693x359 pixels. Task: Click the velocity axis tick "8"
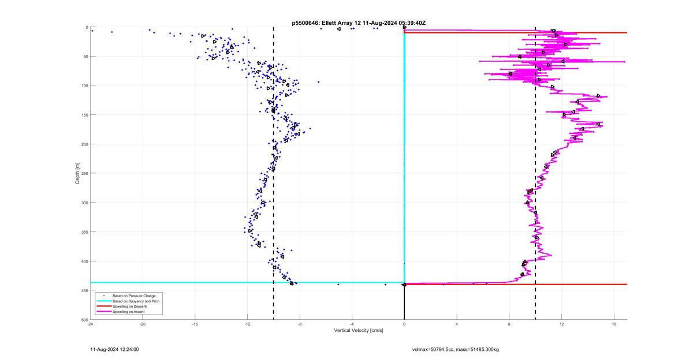(509, 324)
